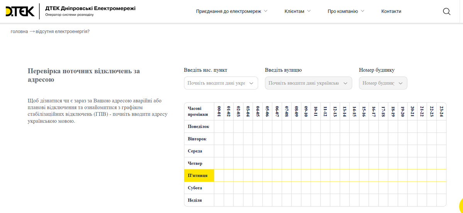Click the Неділя row label
This screenshot has width=463, height=213.
[x=194, y=200]
